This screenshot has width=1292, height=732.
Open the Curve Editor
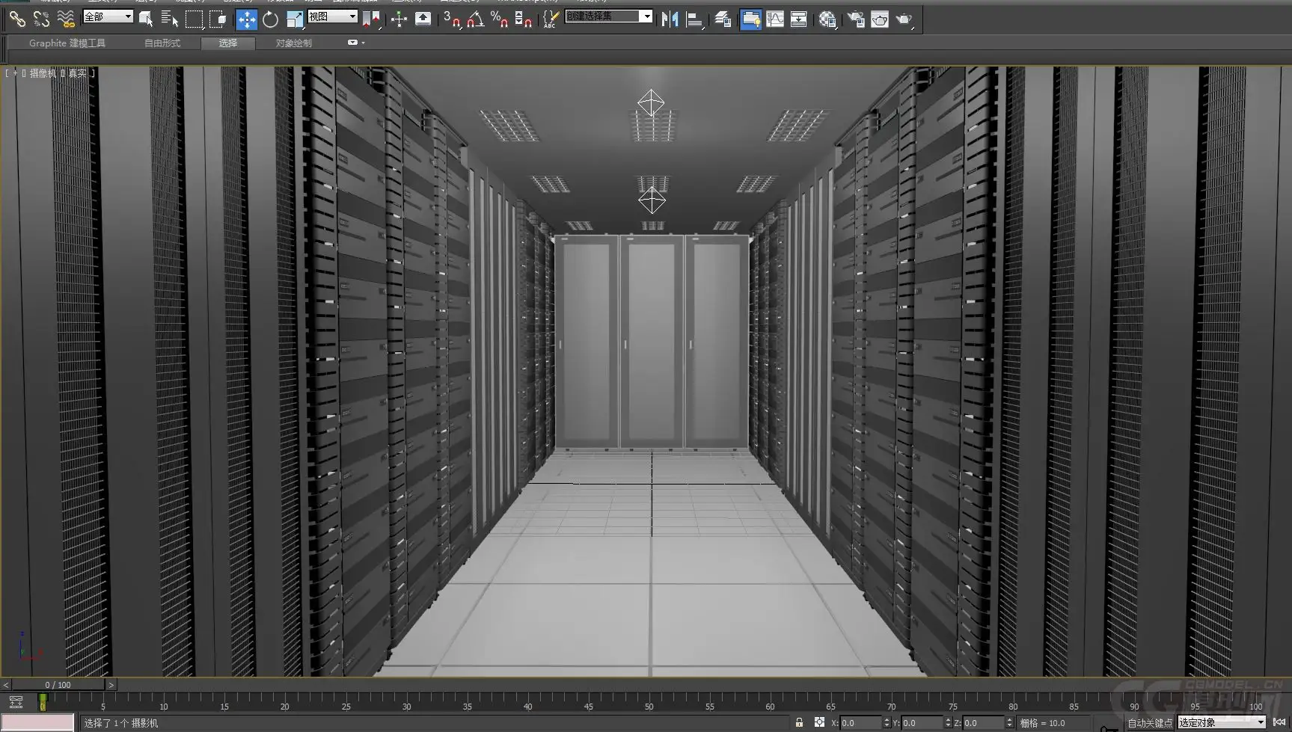[775, 19]
